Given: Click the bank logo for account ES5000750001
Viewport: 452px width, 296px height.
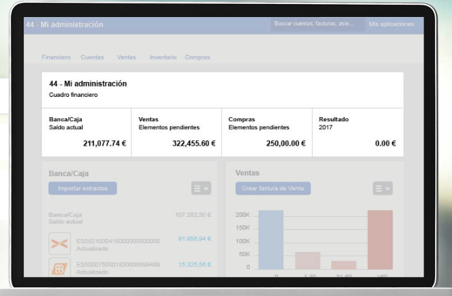Looking at the screenshot, I should [60, 268].
